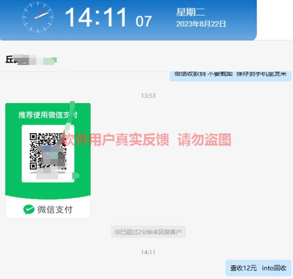Select the partially hidden message about 微信收款码
The height and width of the screenshot is (279, 293).
point(230,76)
